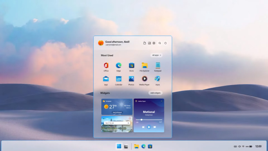Click the Search the web field
Screen dimensions: 268x151
click(117, 123)
